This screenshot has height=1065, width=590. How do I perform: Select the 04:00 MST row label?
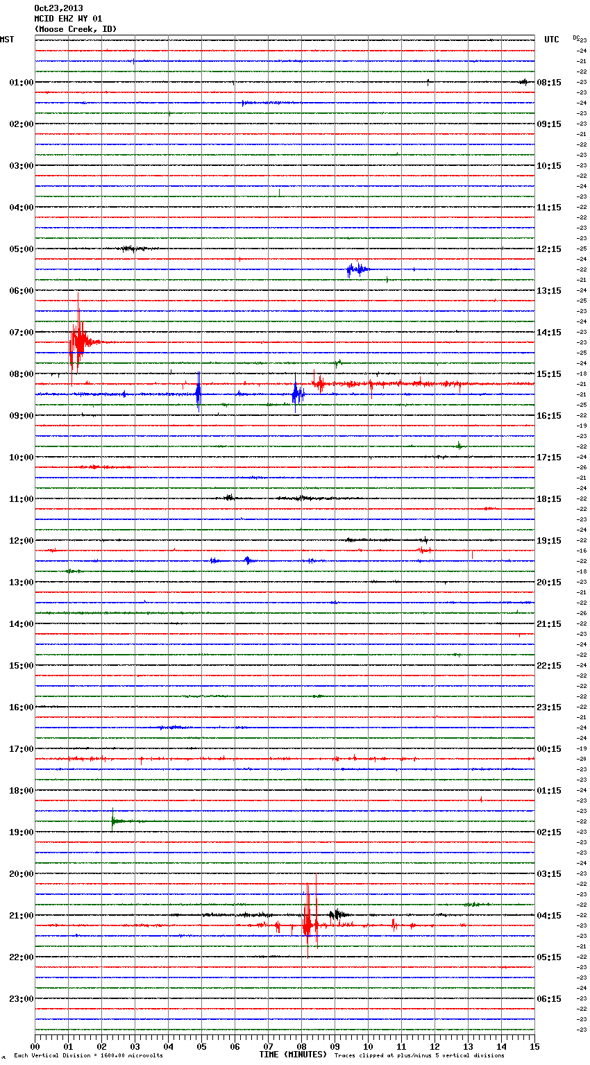click(22, 208)
